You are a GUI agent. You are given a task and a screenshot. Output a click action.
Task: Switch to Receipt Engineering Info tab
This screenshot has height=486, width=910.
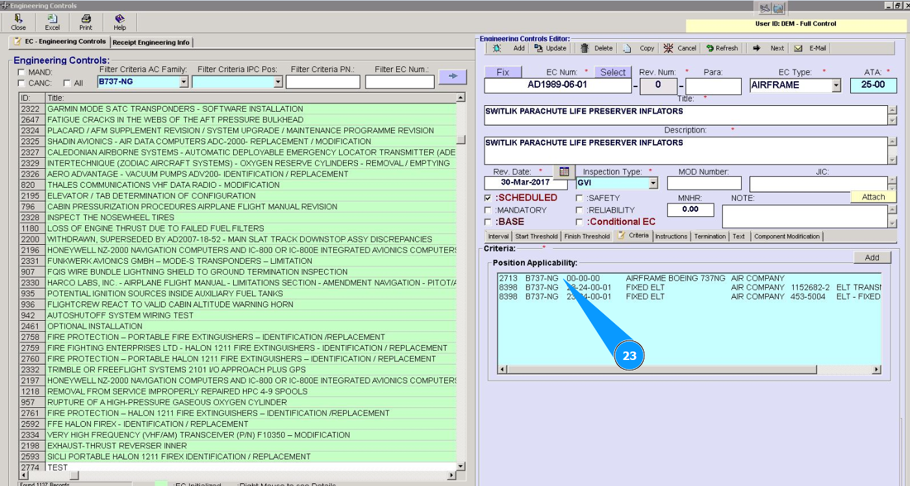pos(151,42)
